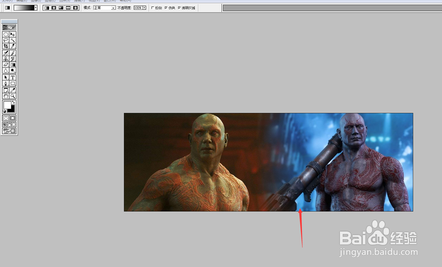Click the gray palette well bar

pyautogui.click(x=332, y=8)
